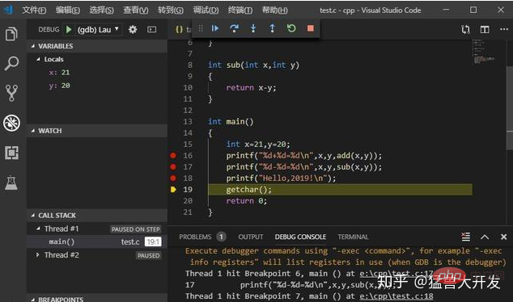Open the 帮助(H) menu
The width and height of the screenshot is (513, 302).
(275, 10)
